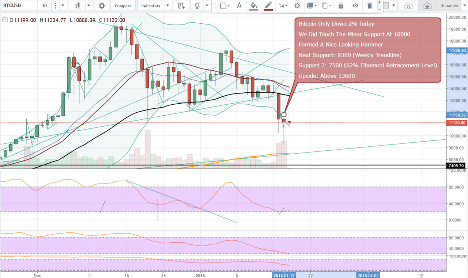Expand chart style dropdown arrow
The width and height of the screenshot is (468, 278).
click(89, 5)
